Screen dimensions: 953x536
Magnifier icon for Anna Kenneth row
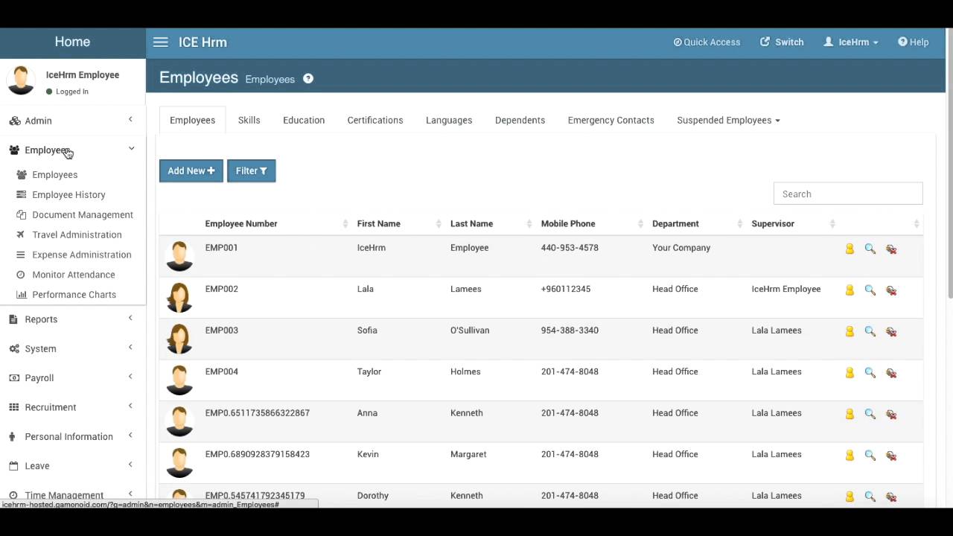point(870,414)
